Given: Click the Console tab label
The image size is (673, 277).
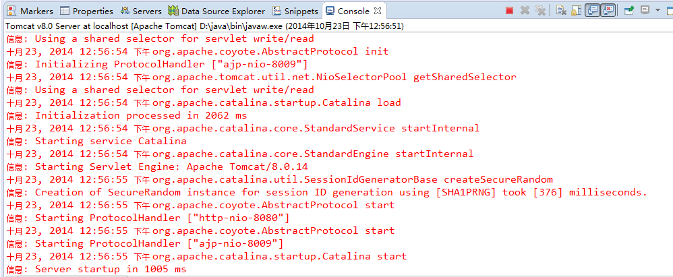Looking at the screenshot, I should [x=353, y=11].
